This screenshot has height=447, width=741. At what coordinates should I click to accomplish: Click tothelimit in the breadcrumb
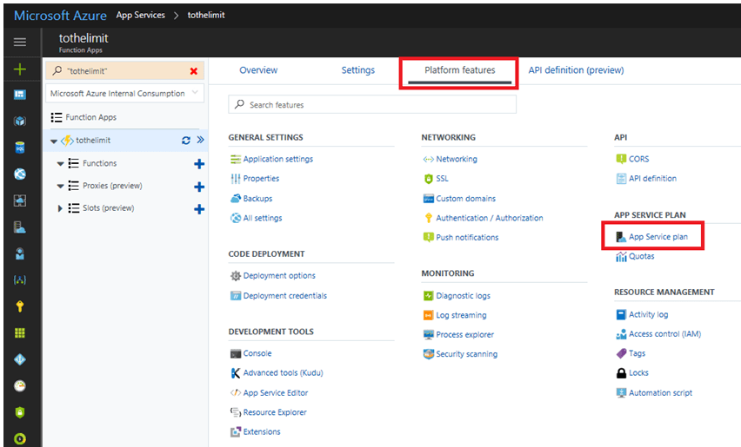point(206,15)
